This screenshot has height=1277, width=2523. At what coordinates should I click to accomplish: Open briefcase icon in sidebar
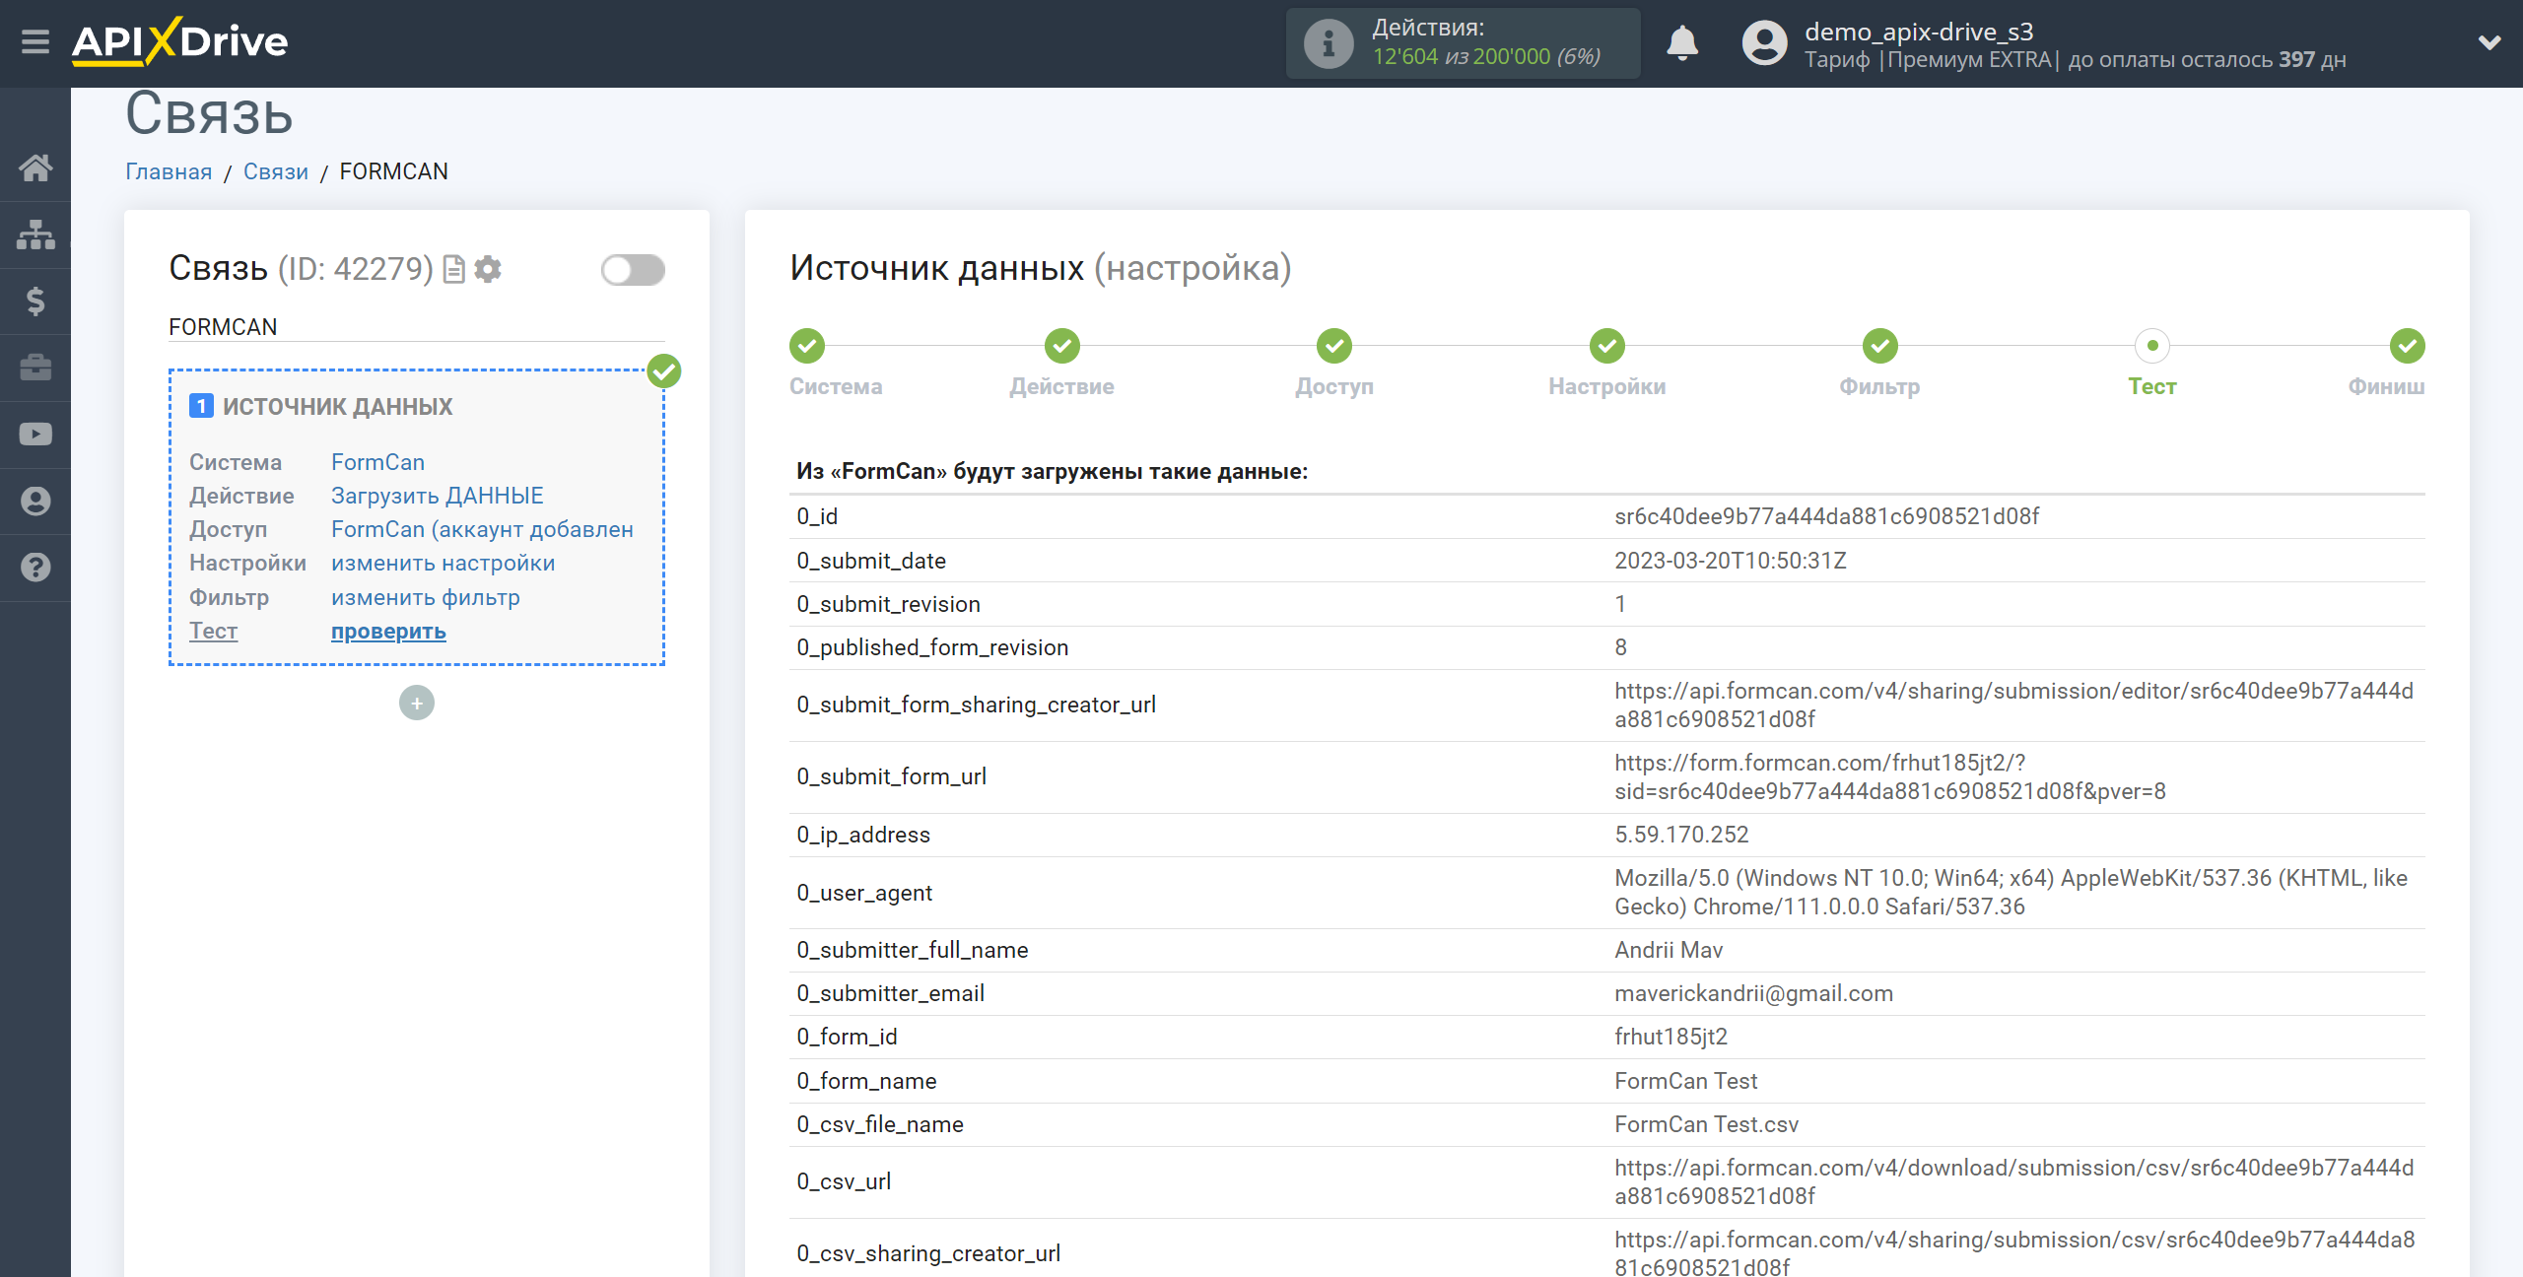pyautogui.click(x=35, y=368)
